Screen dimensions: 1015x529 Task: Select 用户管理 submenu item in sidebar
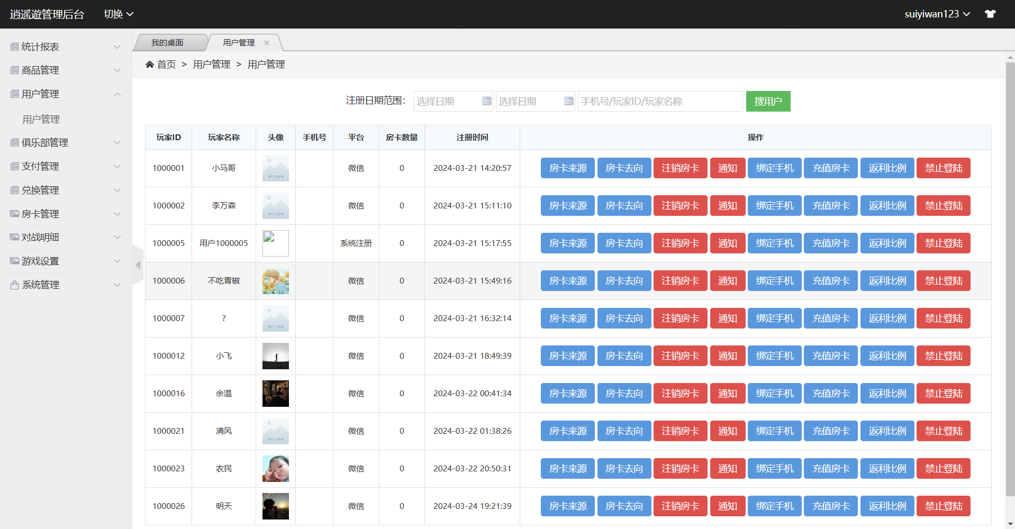[x=41, y=120]
